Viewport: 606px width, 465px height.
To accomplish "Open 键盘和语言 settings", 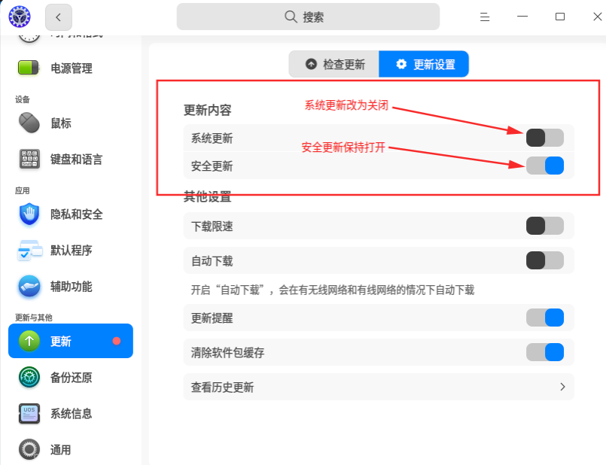I will pyautogui.click(x=71, y=159).
